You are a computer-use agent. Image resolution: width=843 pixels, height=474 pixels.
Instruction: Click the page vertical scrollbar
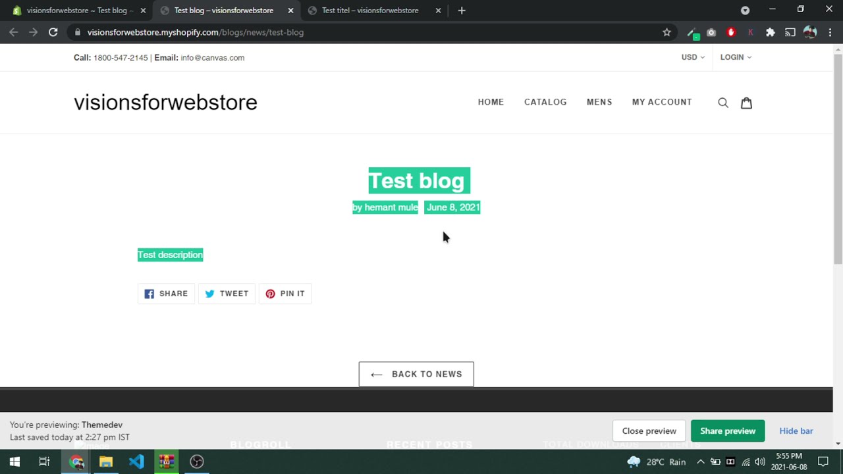click(x=838, y=159)
